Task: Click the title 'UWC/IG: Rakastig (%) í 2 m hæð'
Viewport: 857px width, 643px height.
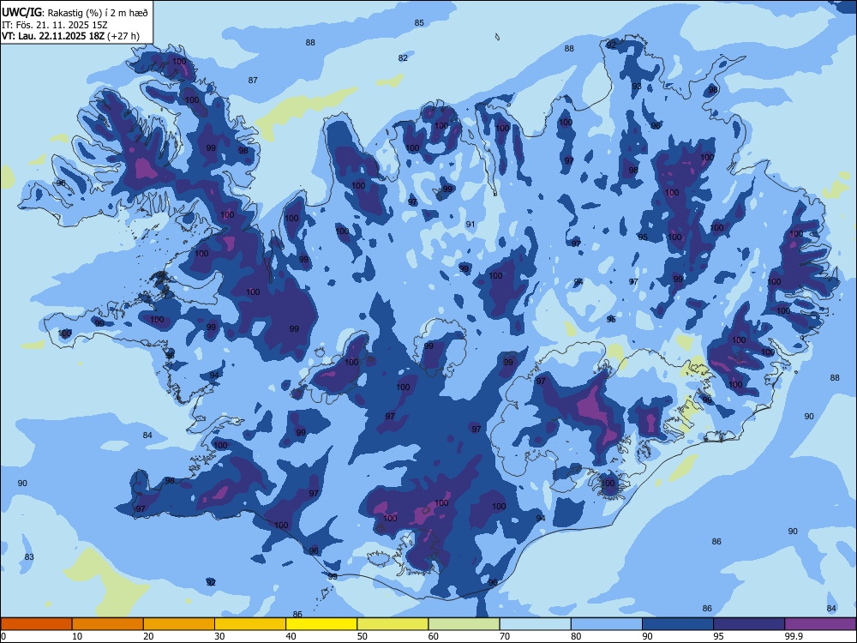Action: 75,12
